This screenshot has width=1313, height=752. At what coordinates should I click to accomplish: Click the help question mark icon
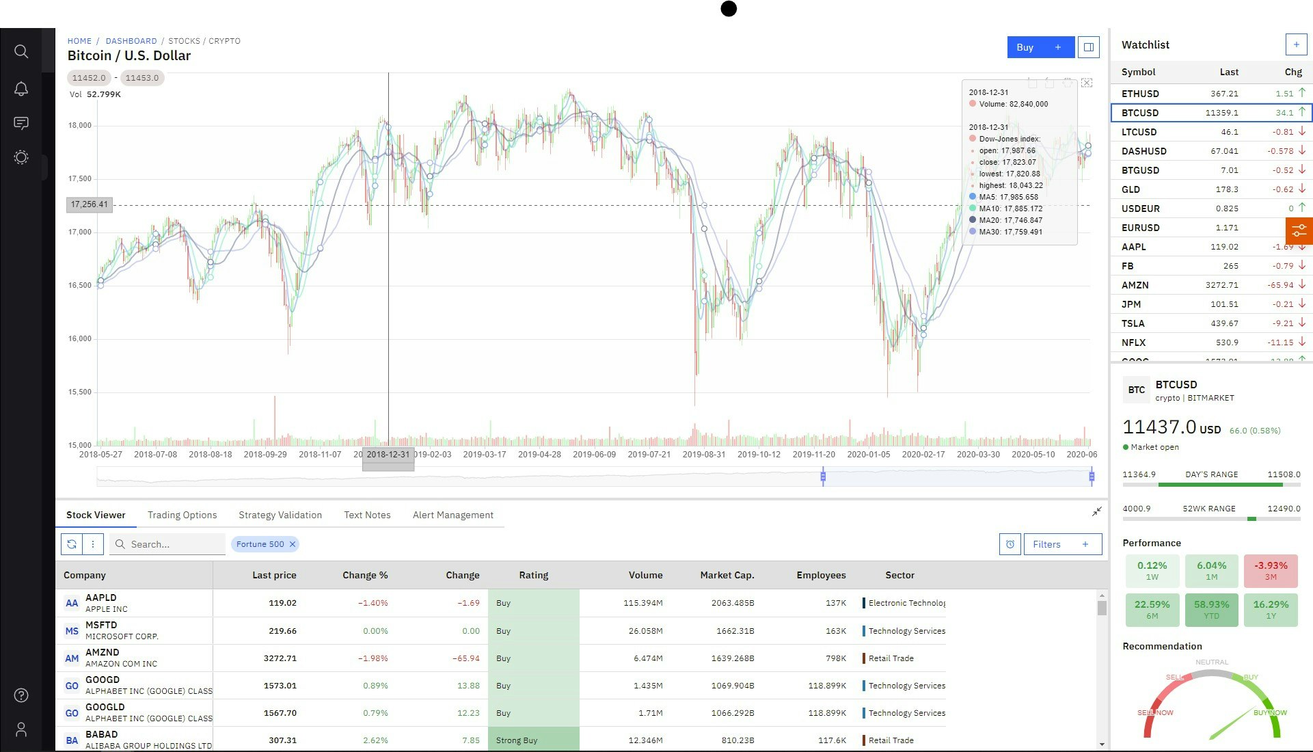point(21,695)
